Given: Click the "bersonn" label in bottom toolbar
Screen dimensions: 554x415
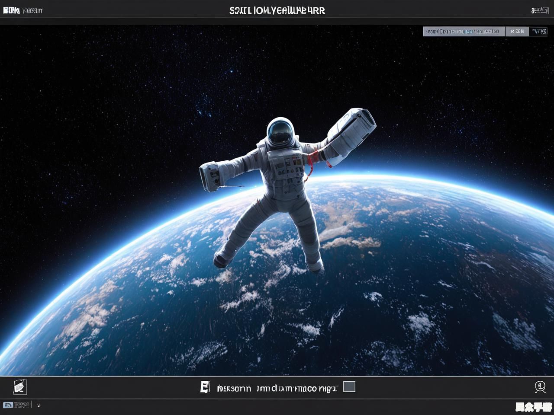Looking at the screenshot, I should tap(234, 388).
